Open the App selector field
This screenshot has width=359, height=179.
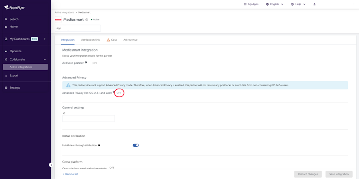(78, 28)
